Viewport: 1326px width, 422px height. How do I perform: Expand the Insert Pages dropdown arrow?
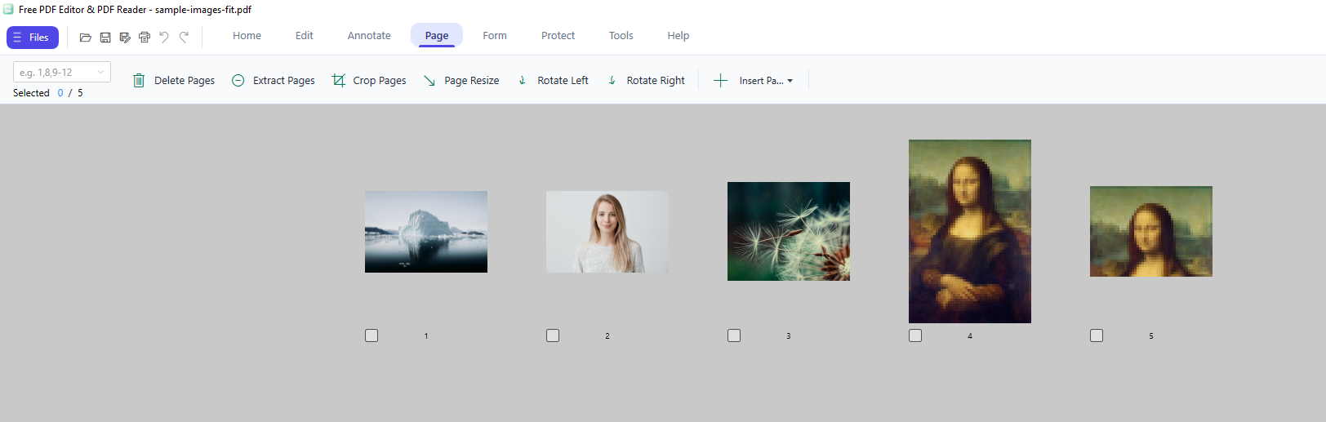tap(790, 81)
